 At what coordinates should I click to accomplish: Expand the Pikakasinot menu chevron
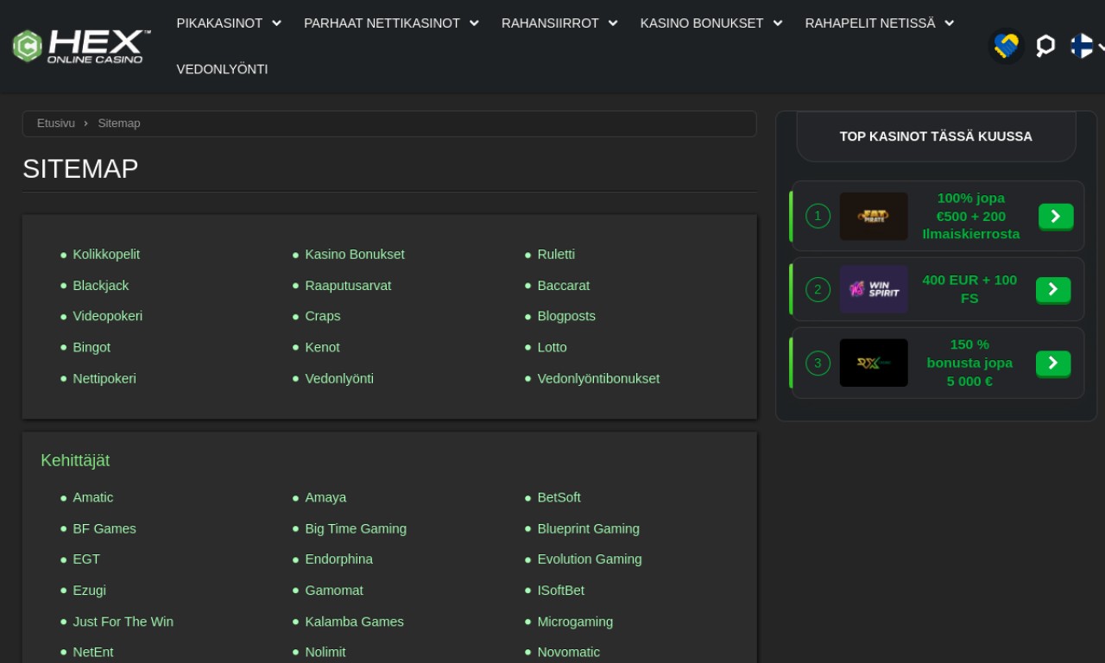coord(276,23)
